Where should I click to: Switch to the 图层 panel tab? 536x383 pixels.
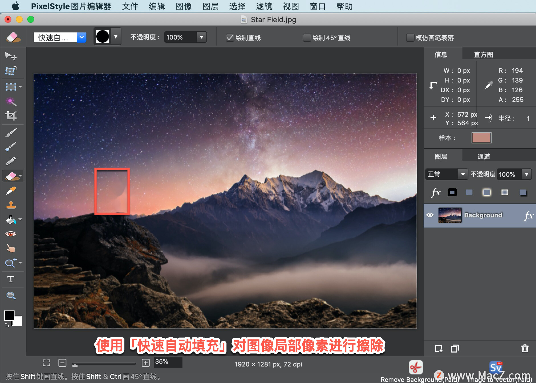[441, 157]
